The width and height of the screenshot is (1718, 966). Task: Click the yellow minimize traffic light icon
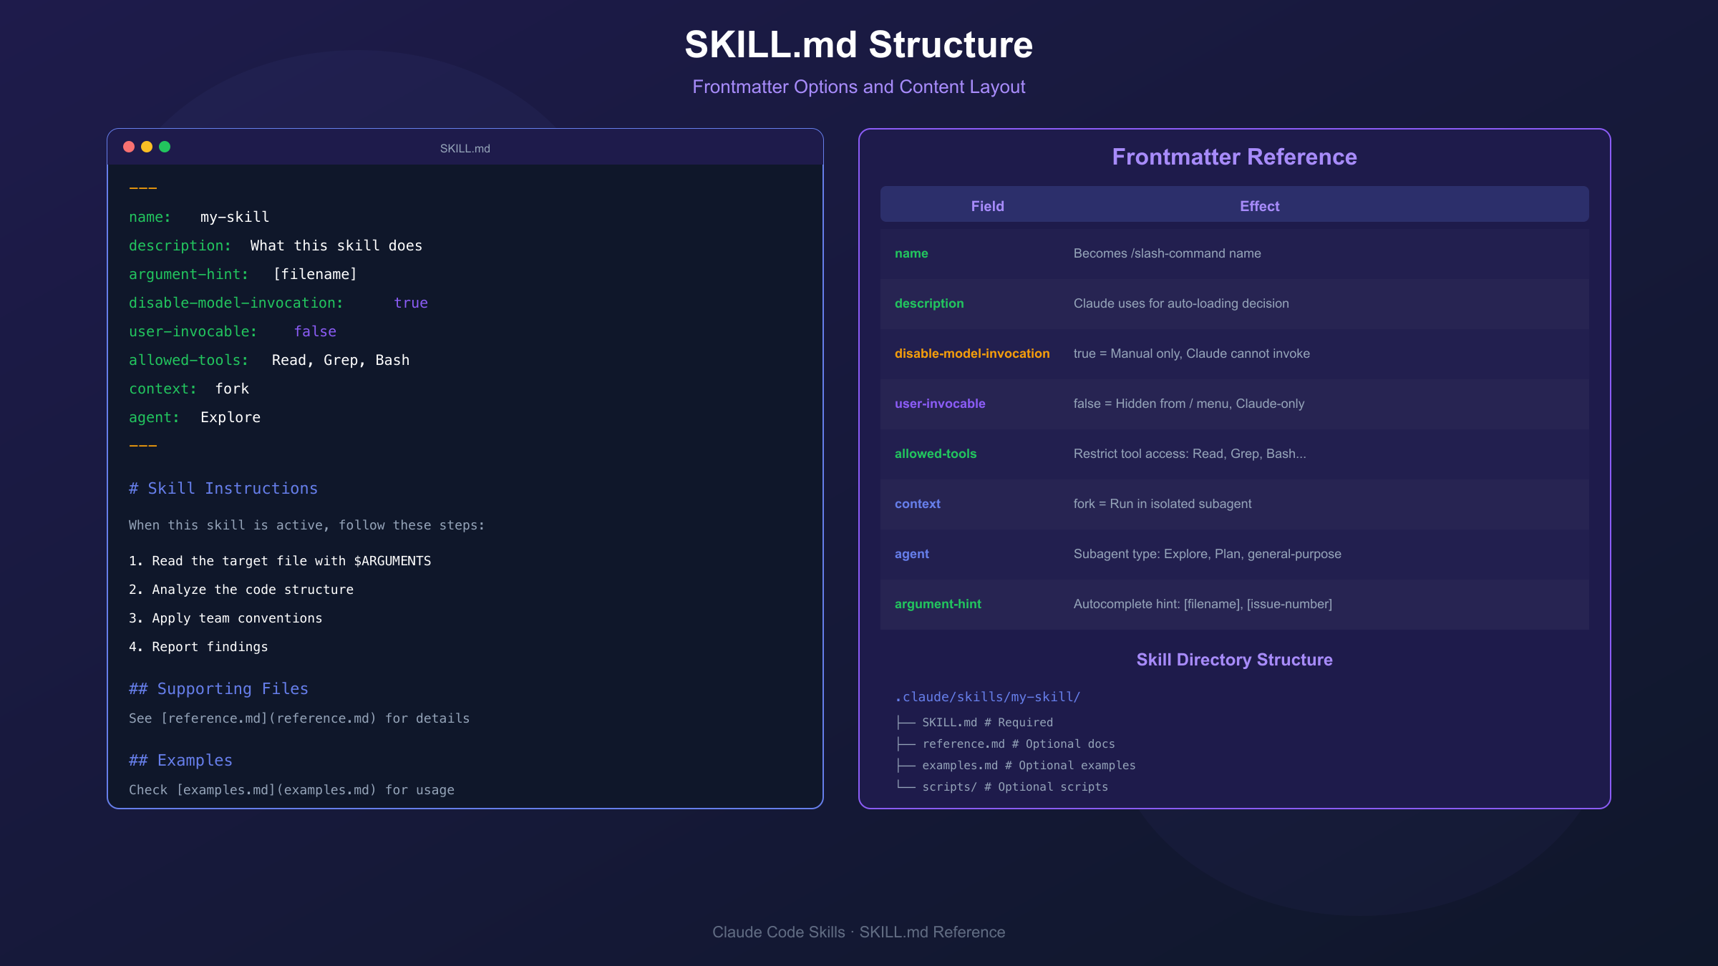tap(146, 146)
